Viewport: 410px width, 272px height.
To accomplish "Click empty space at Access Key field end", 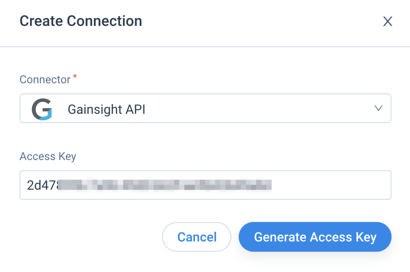I will pyautogui.click(x=331, y=185).
